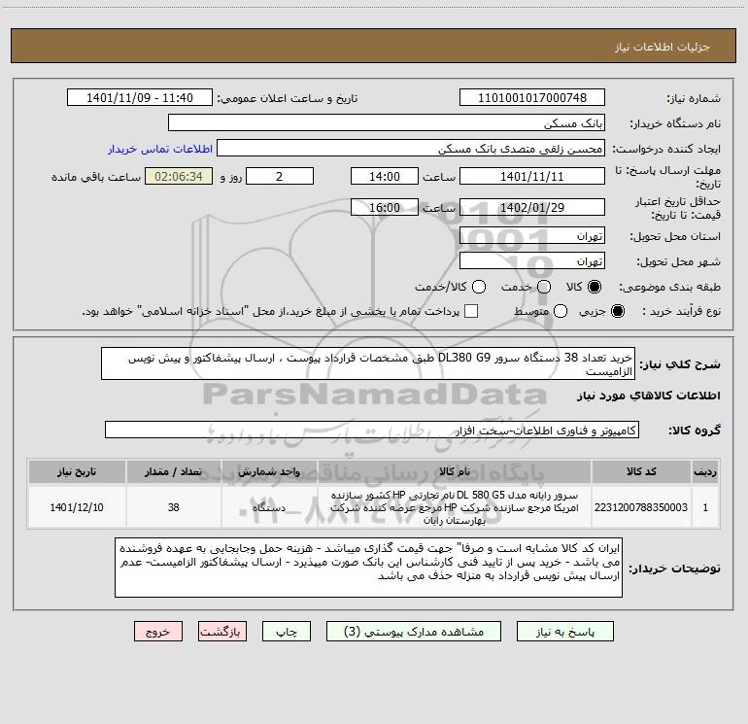Click the بازگشت back button
748x724 pixels.
tap(222, 632)
